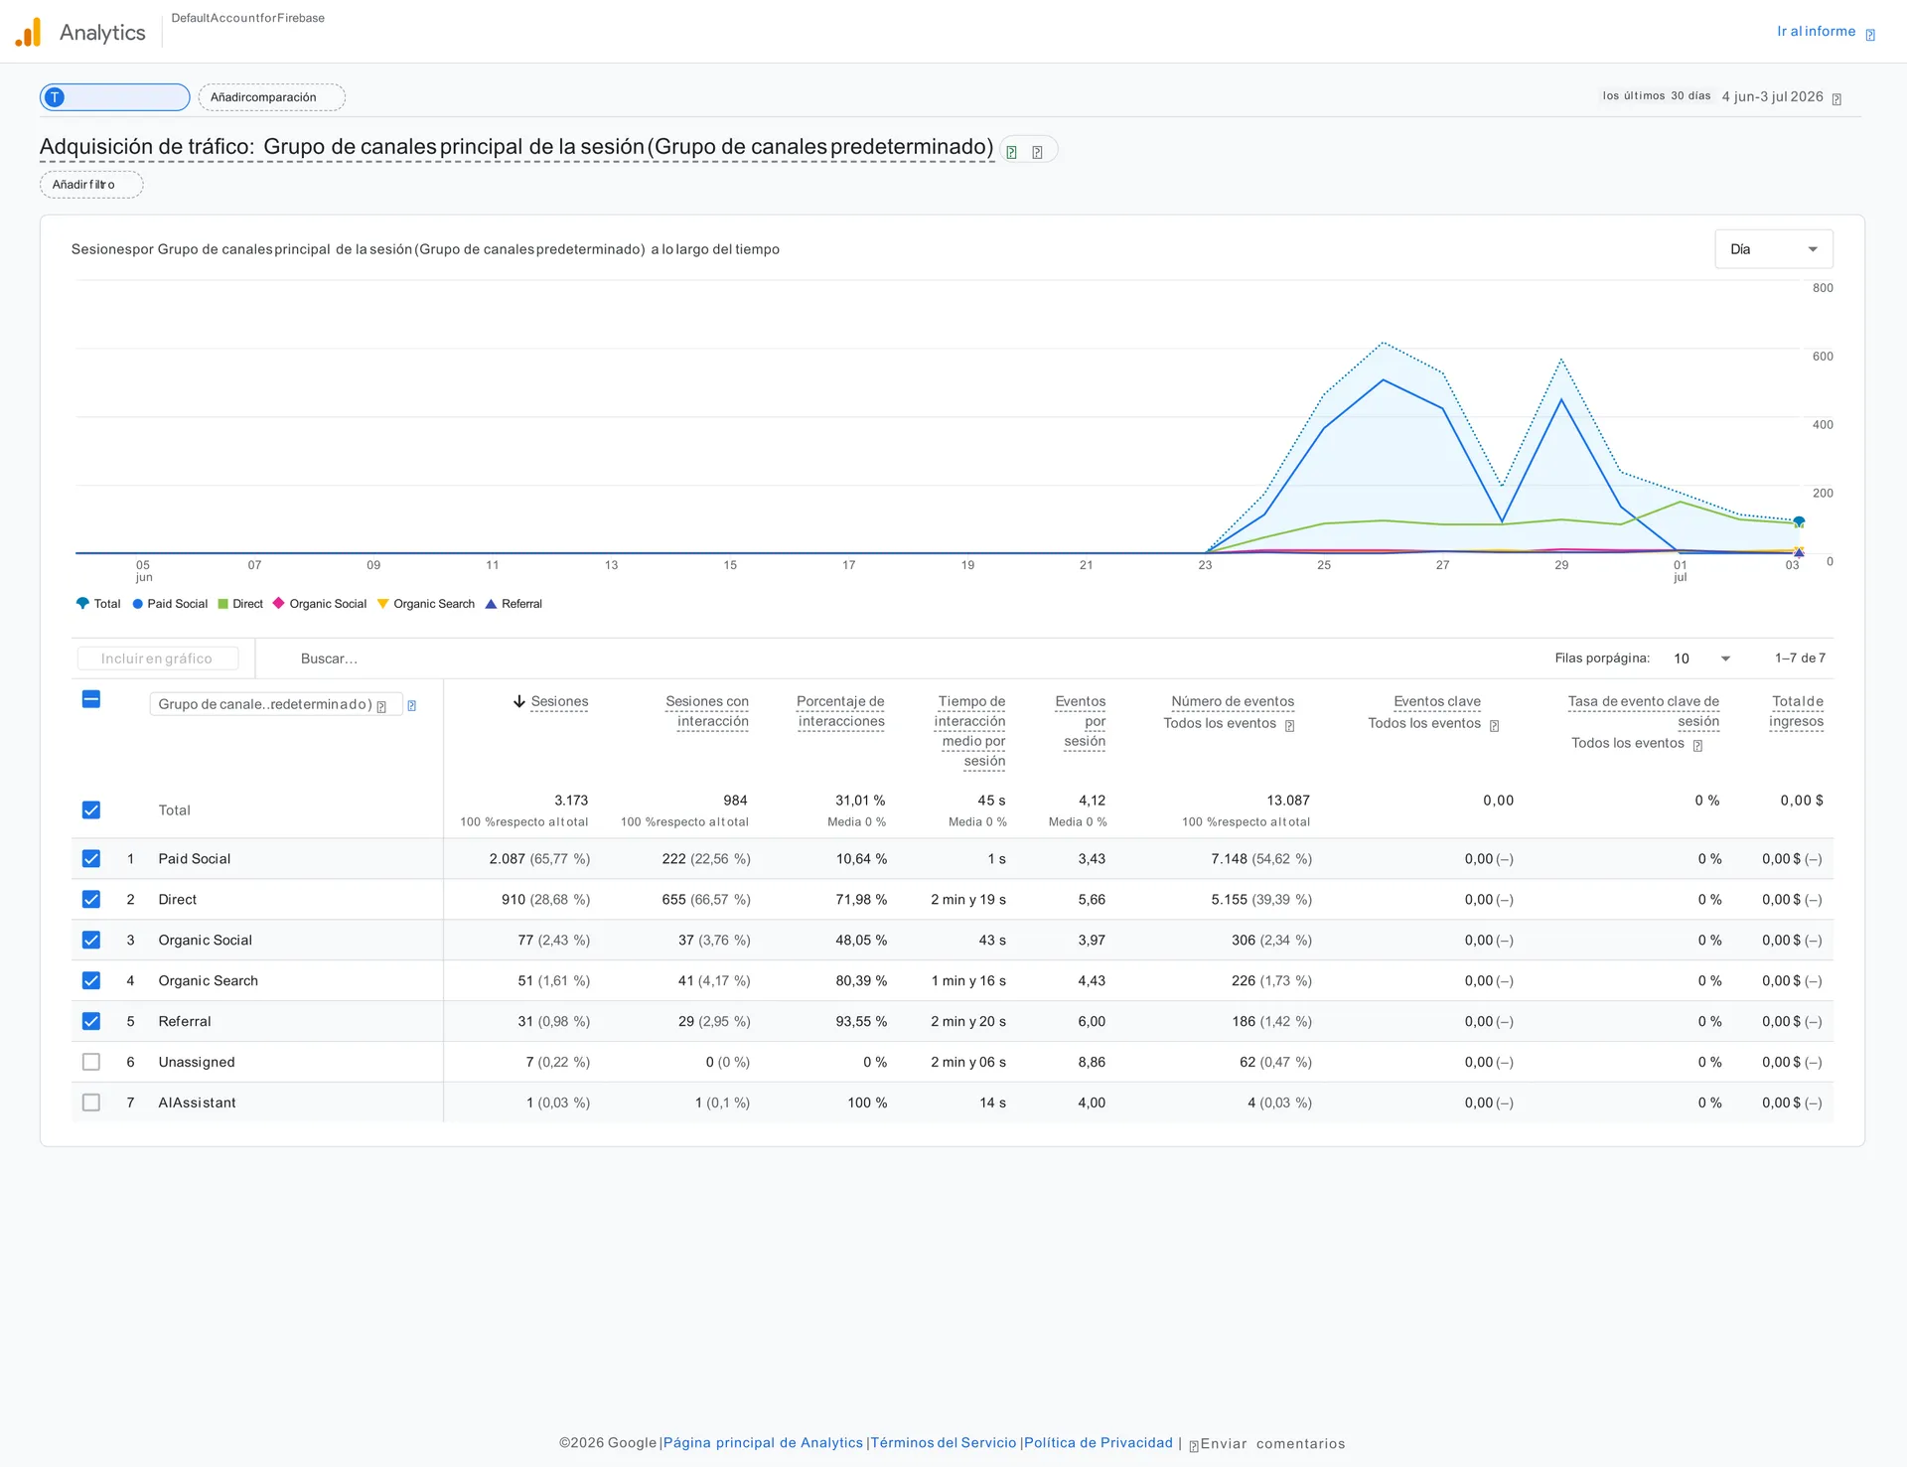Viewport: 1907px width, 1467px height.
Task: Open Términos del Servicio link
Action: (944, 1443)
